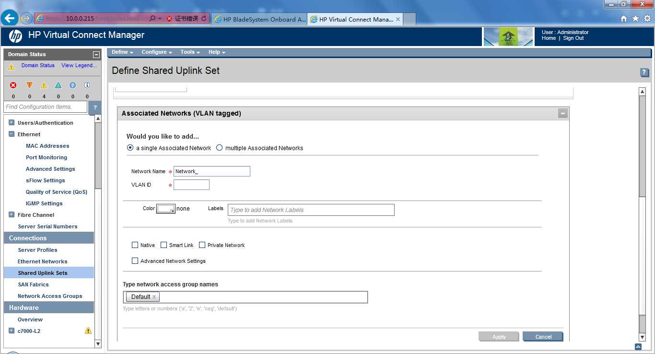This screenshot has height=354, width=655.
Task: Open the Color dropdown swatch
Action: (x=166, y=209)
